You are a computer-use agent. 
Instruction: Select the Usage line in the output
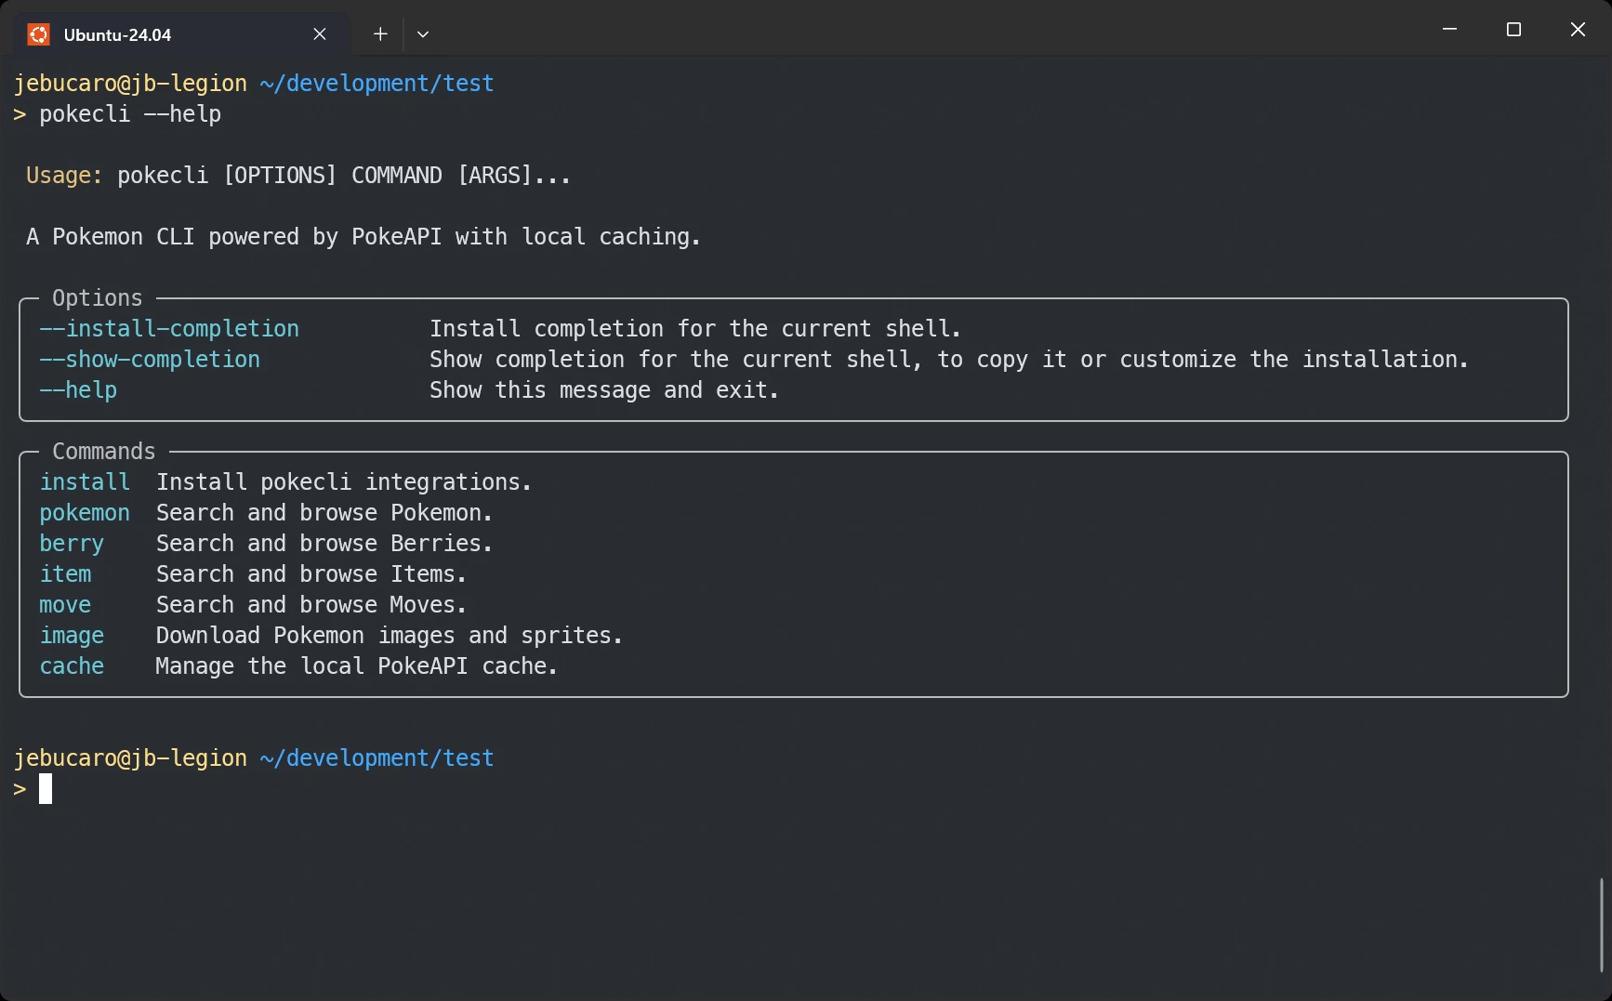pyautogui.click(x=297, y=175)
